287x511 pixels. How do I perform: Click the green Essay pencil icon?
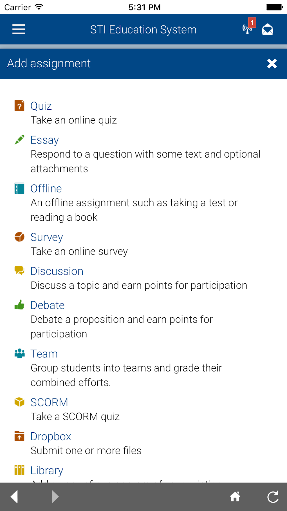pyautogui.click(x=19, y=140)
